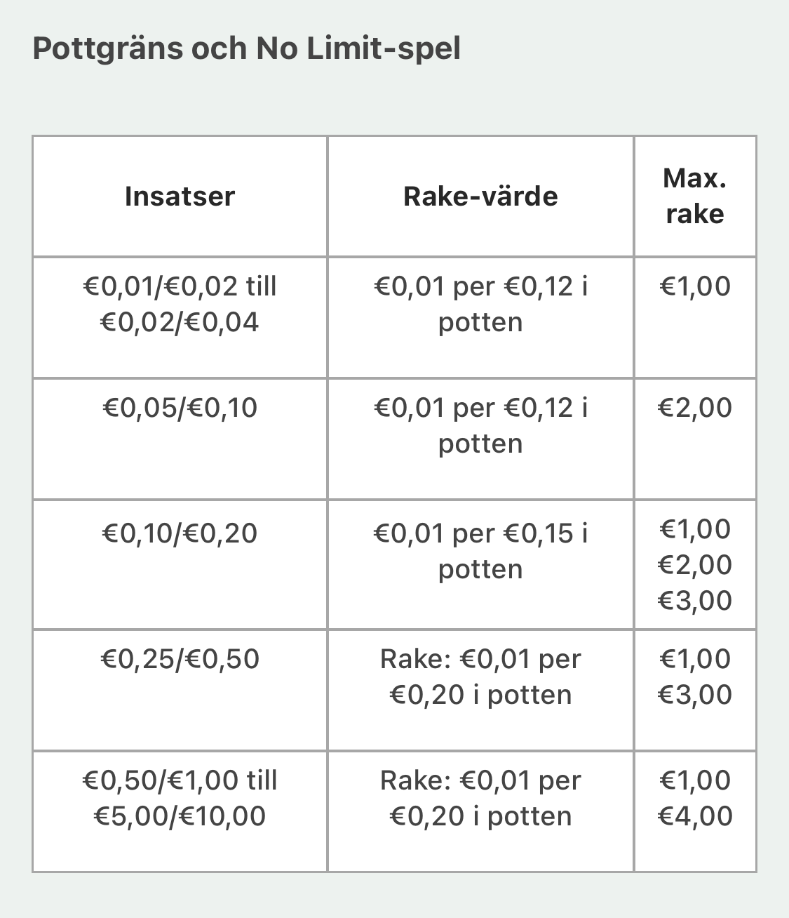Click the "Pottgräns och No Limit-spel" heading
This screenshot has width=789, height=918.
point(246,49)
